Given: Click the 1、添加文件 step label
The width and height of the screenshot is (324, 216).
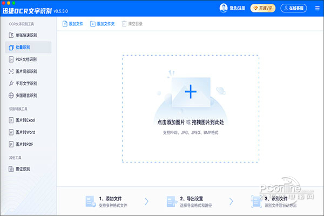Looking at the screenshot, I should tap(111, 198).
